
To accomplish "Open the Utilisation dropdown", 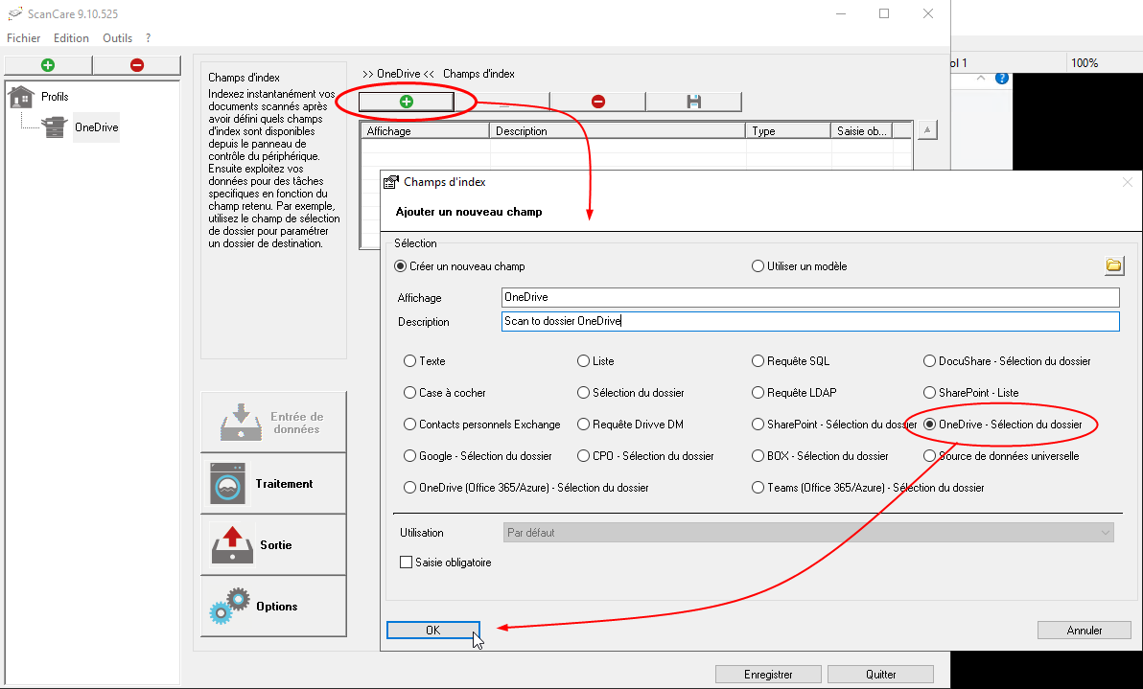I will (807, 533).
